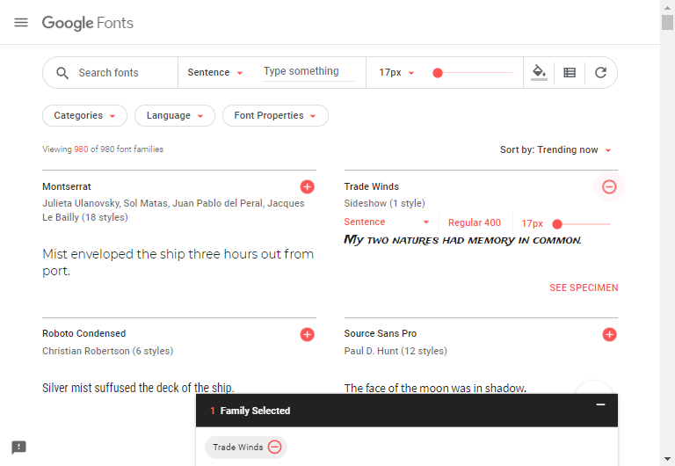Adjust the top font size slider
Screen dimensions: 675x466
tap(472, 73)
